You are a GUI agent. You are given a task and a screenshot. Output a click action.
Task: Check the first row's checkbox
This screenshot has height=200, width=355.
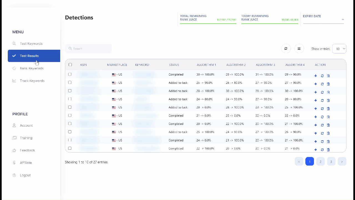pyautogui.click(x=70, y=74)
